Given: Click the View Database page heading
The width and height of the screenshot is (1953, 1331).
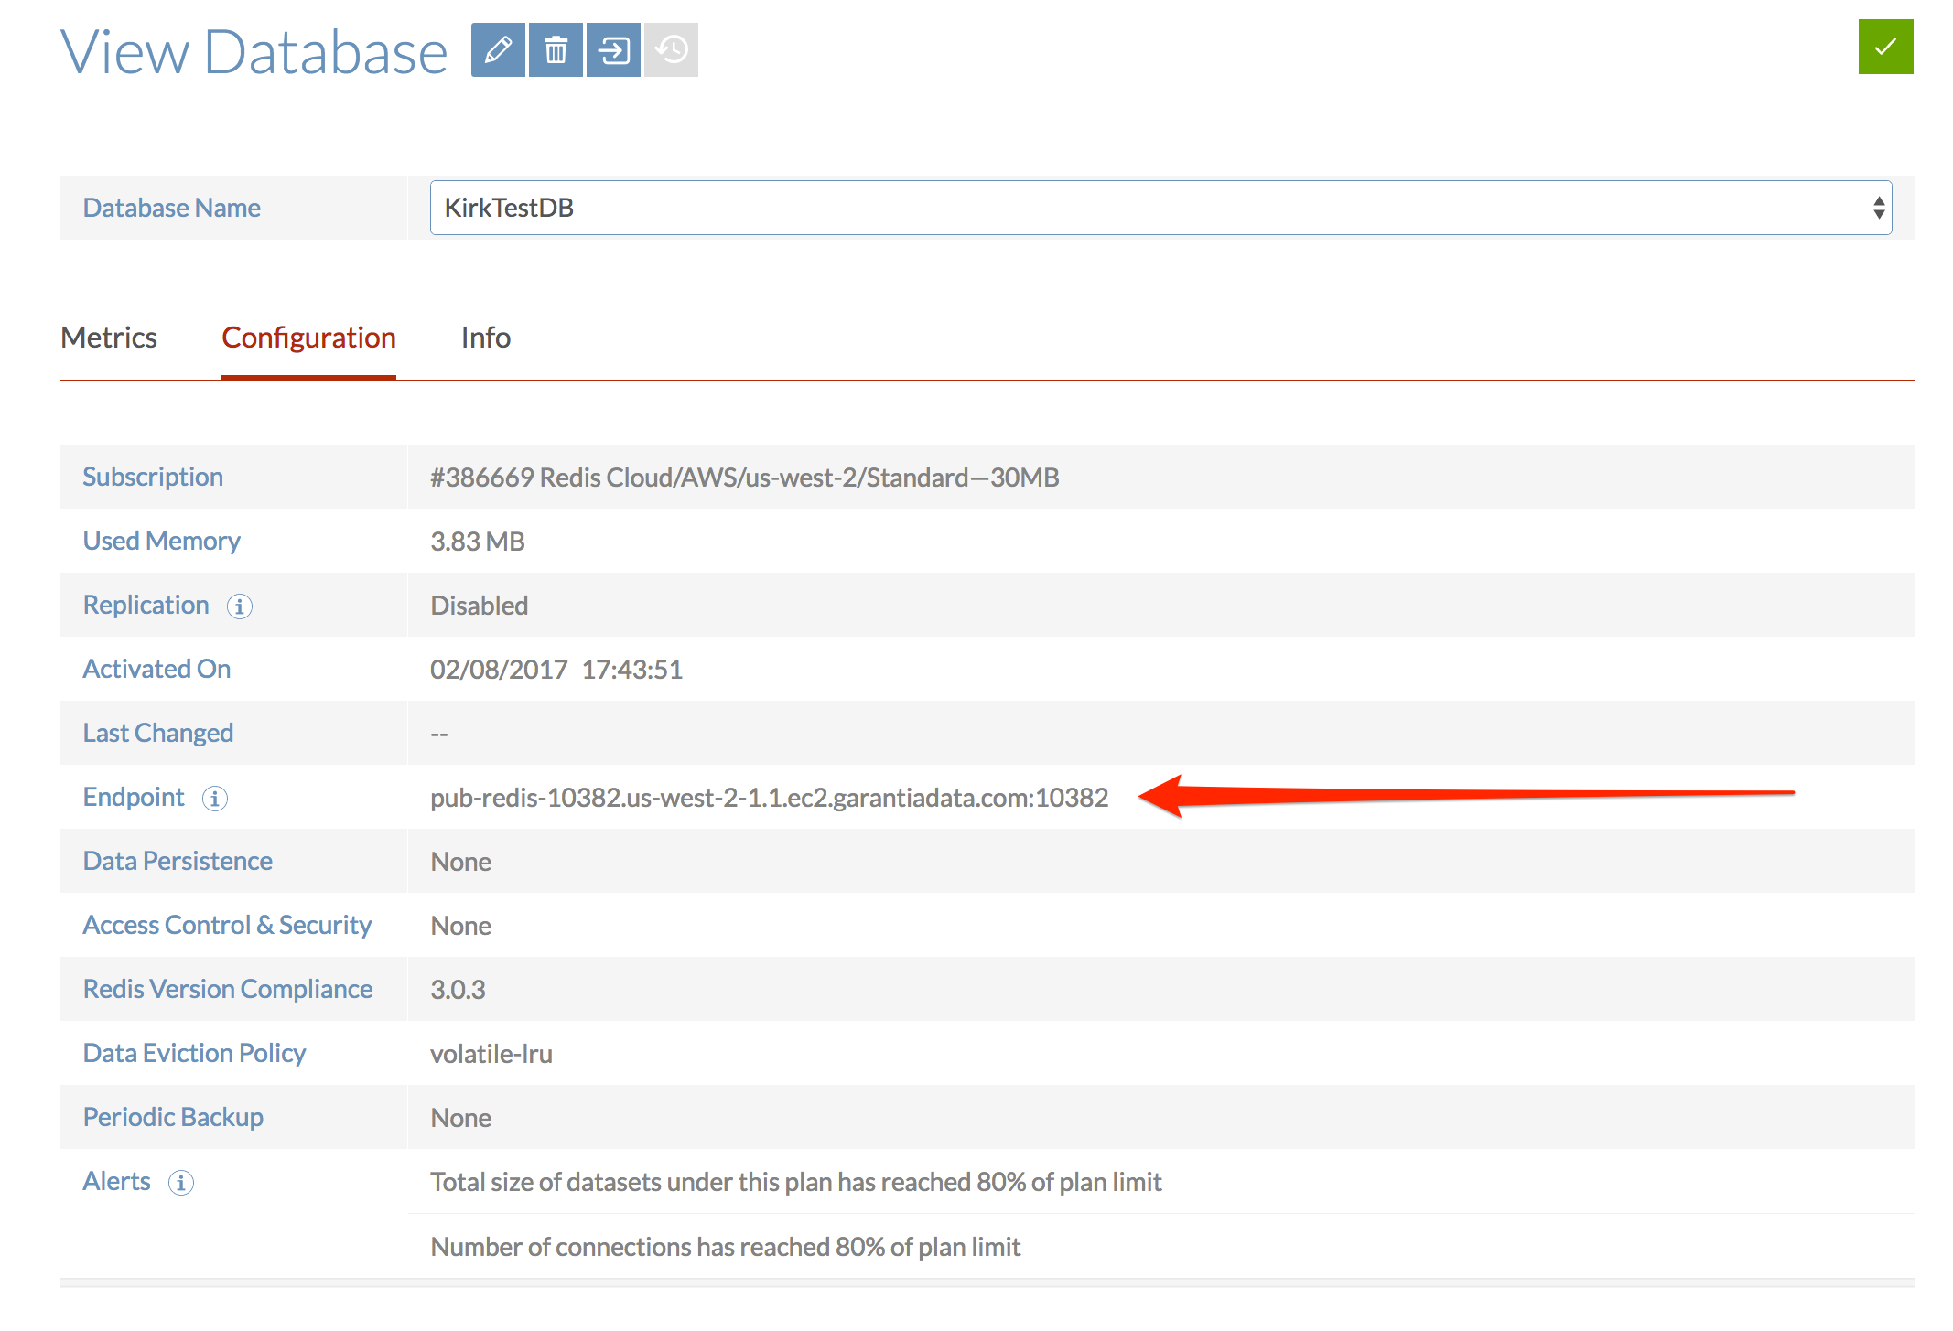Looking at the screenshot, I should click(x=254, y=51).
